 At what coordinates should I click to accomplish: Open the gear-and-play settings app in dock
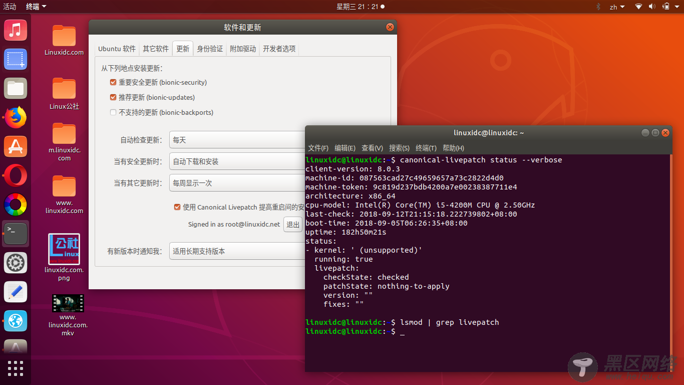tap(16, 263)
